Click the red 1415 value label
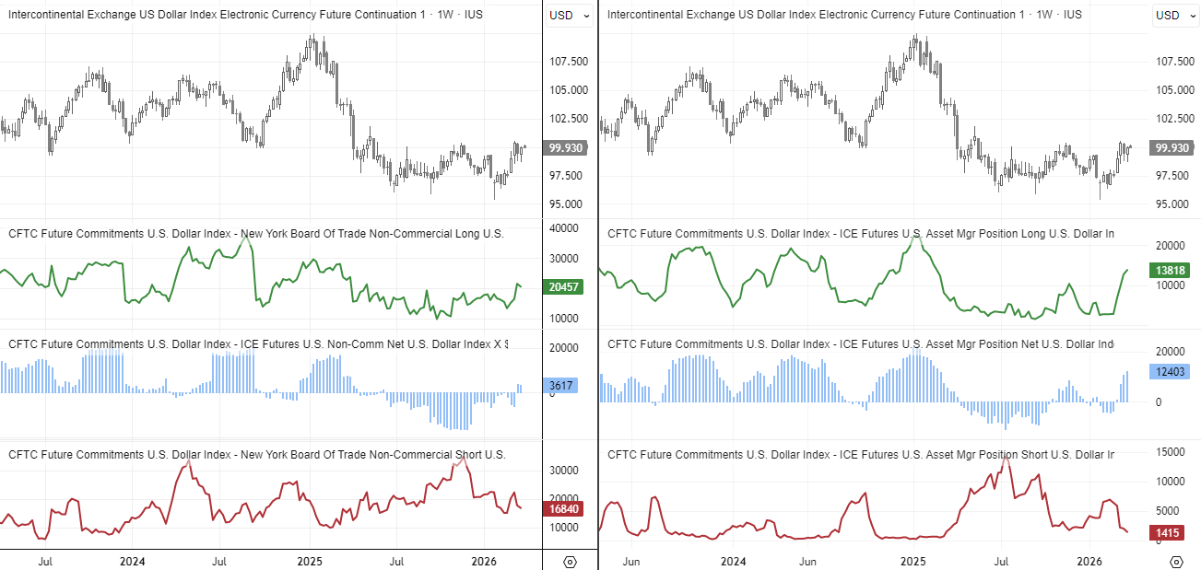This screenshot has height=570, width=1201. pyautogui.click(x=1168, y=533)
